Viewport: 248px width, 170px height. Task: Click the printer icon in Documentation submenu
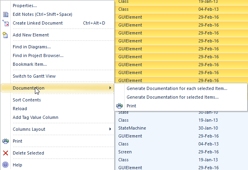pyautogui.click(x=119, y=106)
